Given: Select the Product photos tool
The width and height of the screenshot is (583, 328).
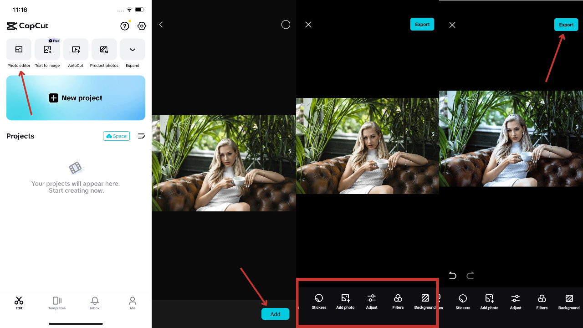Looking at the screenshot, I should point(104,49).
